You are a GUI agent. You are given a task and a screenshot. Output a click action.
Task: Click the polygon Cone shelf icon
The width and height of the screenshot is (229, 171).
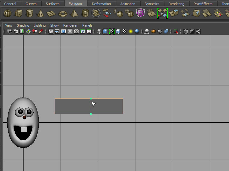coord(40,13)
